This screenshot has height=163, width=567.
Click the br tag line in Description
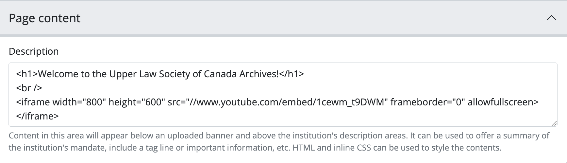point(29,88)
